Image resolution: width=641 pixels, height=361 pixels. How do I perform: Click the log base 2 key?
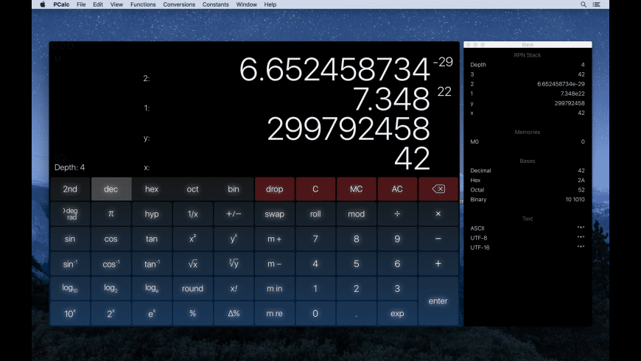click(x=111, y=289)
